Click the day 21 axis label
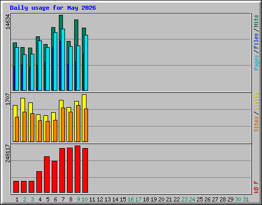The width and height of the screenshot is (262, 205). (169, 199)
